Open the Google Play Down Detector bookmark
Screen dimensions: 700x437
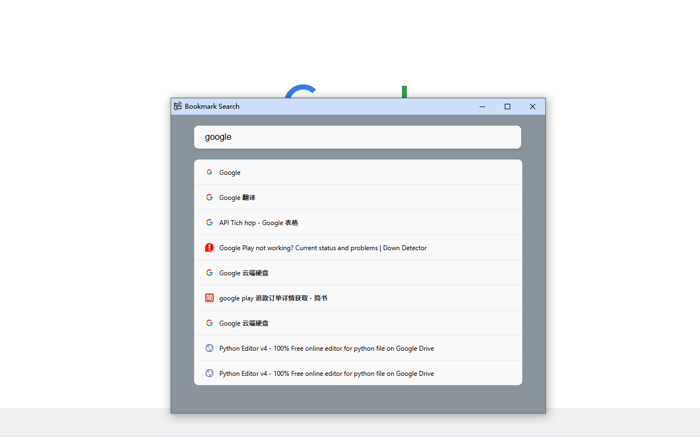pos(323,247)
